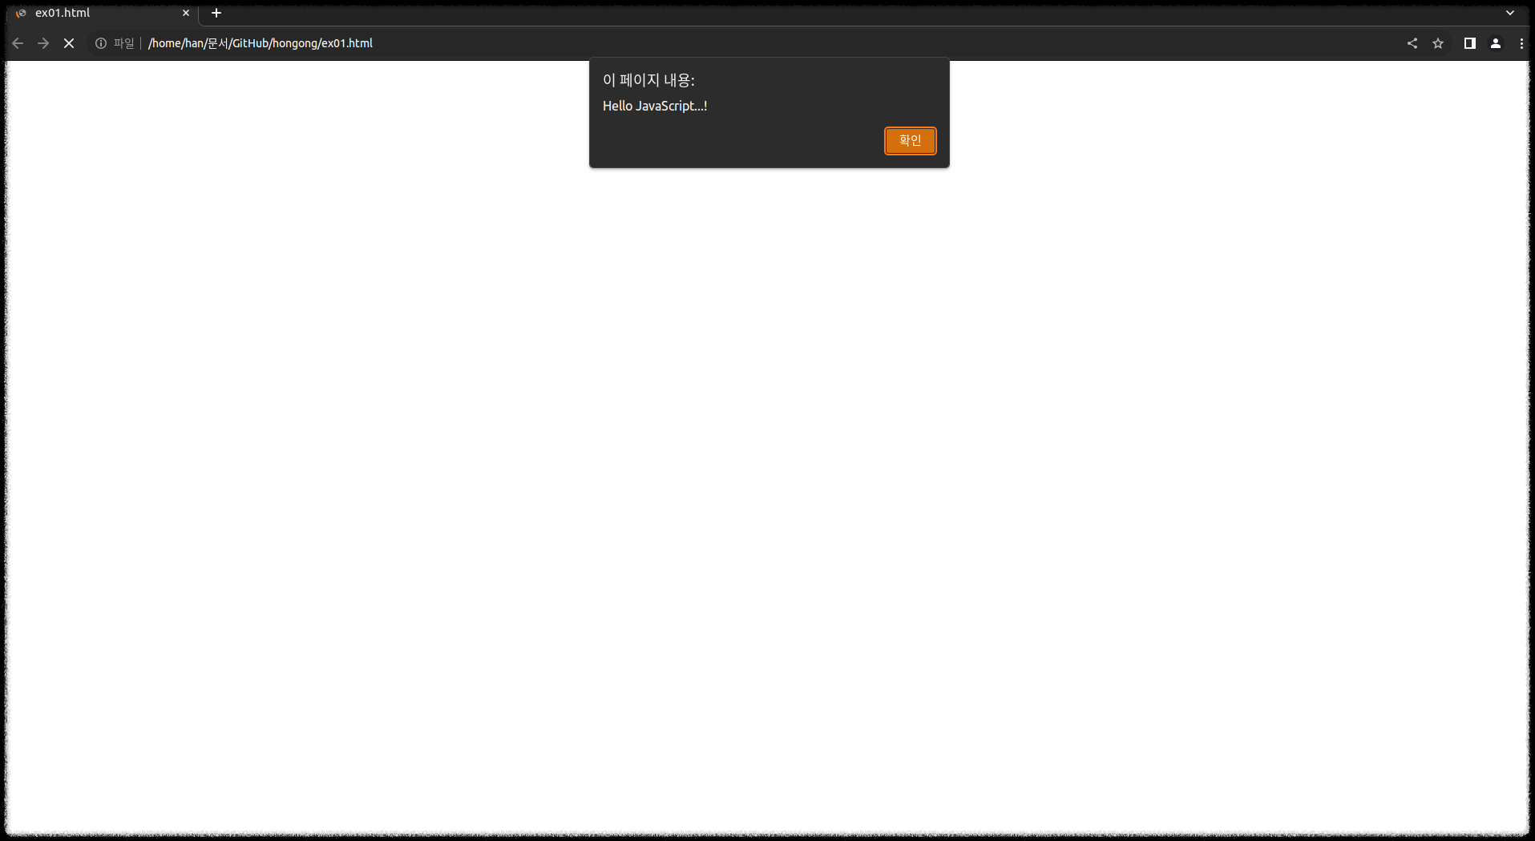Stop loading the page
1535x841 pixels.
(69, 43)
